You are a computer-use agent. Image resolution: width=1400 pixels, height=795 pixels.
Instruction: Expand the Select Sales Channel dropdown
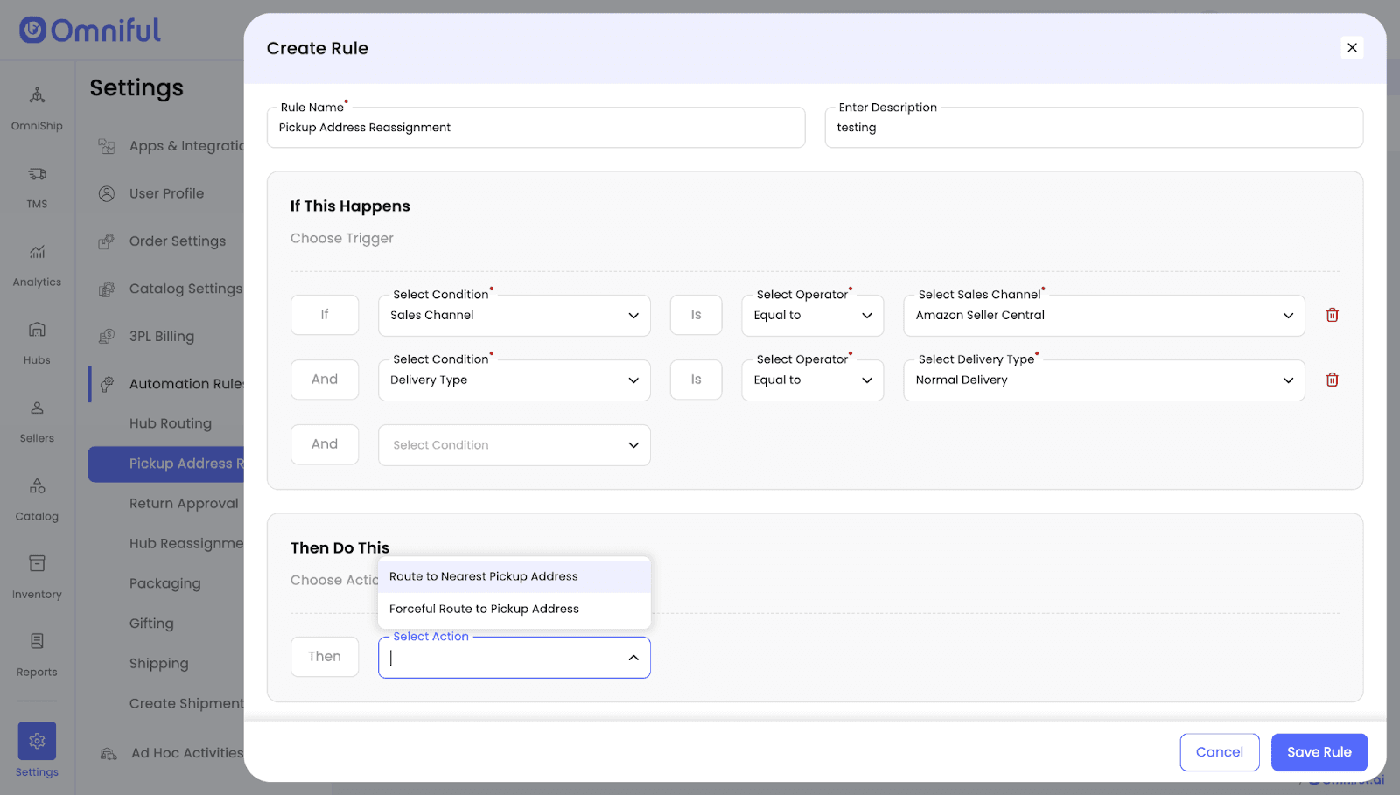coord(1102,316)
